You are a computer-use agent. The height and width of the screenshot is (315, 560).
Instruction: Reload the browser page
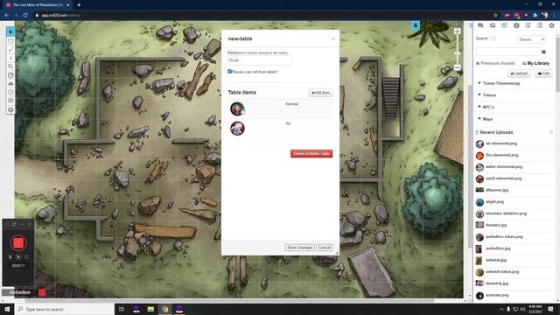(25, 16)
